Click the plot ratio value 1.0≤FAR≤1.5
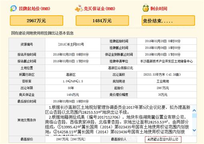204x144 pixels. coord(73,81)
